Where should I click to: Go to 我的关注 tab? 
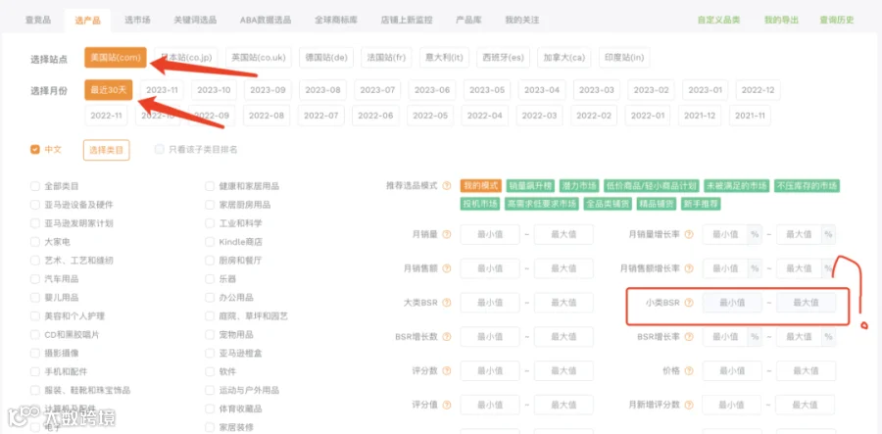522,21
